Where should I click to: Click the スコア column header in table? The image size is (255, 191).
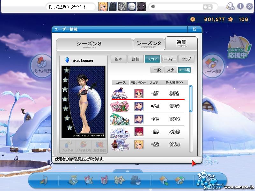click(x=154, y=83)
